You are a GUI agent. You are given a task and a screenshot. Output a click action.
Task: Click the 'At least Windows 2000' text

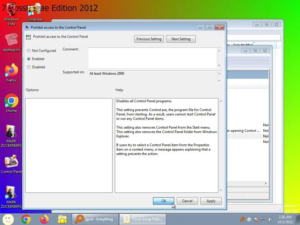coord(107,74)
